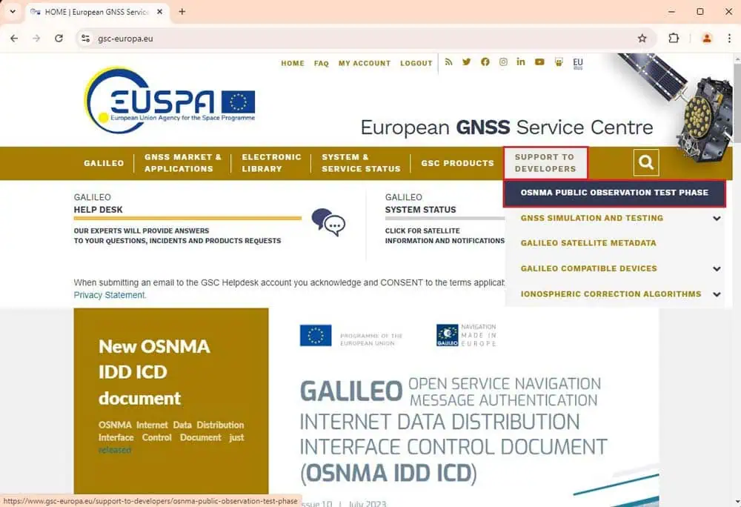741x507 pixels.
Task: Open the Twitter icon in the header
Action: point(467,62)
